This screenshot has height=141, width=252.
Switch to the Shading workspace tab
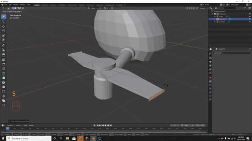coord(82,5)
